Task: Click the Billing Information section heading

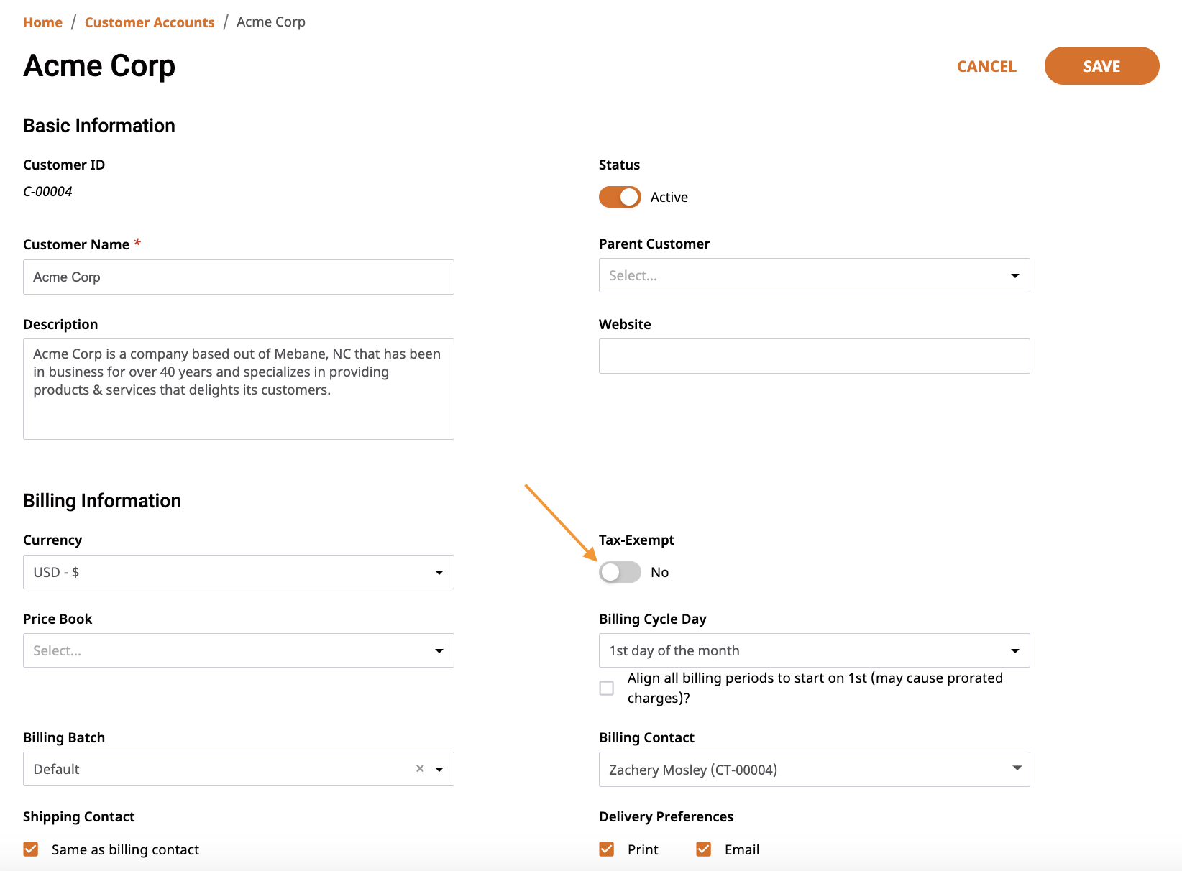Action: (102, 501)
